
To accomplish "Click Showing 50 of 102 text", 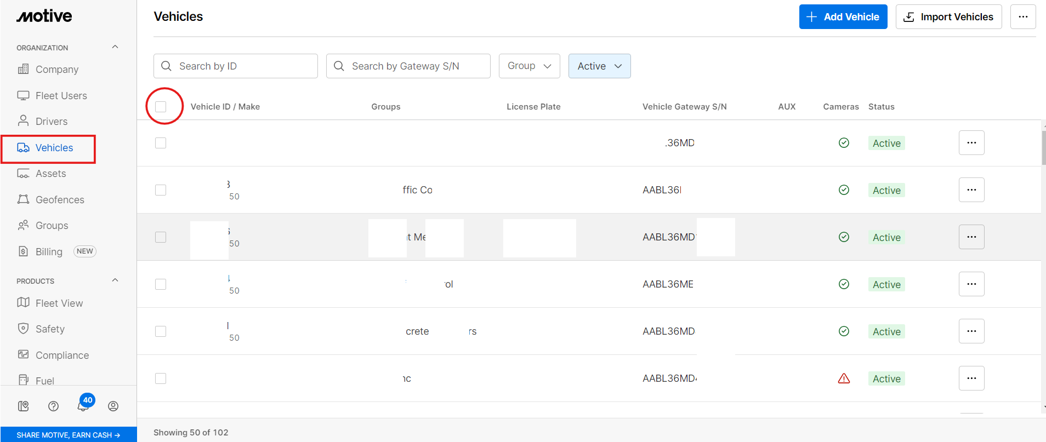I will (x=191, y=432).
